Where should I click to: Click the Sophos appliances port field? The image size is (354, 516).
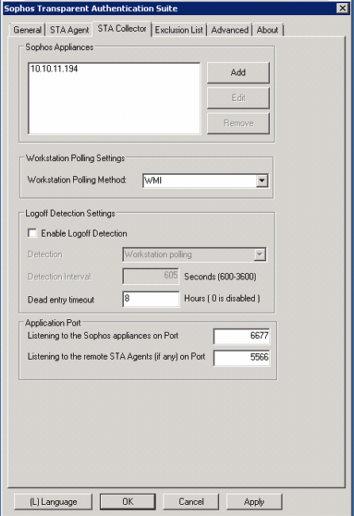241,336
